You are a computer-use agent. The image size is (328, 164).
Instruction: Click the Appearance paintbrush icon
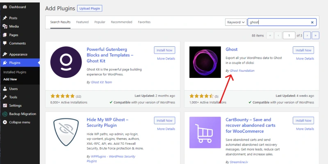point(5,55)
